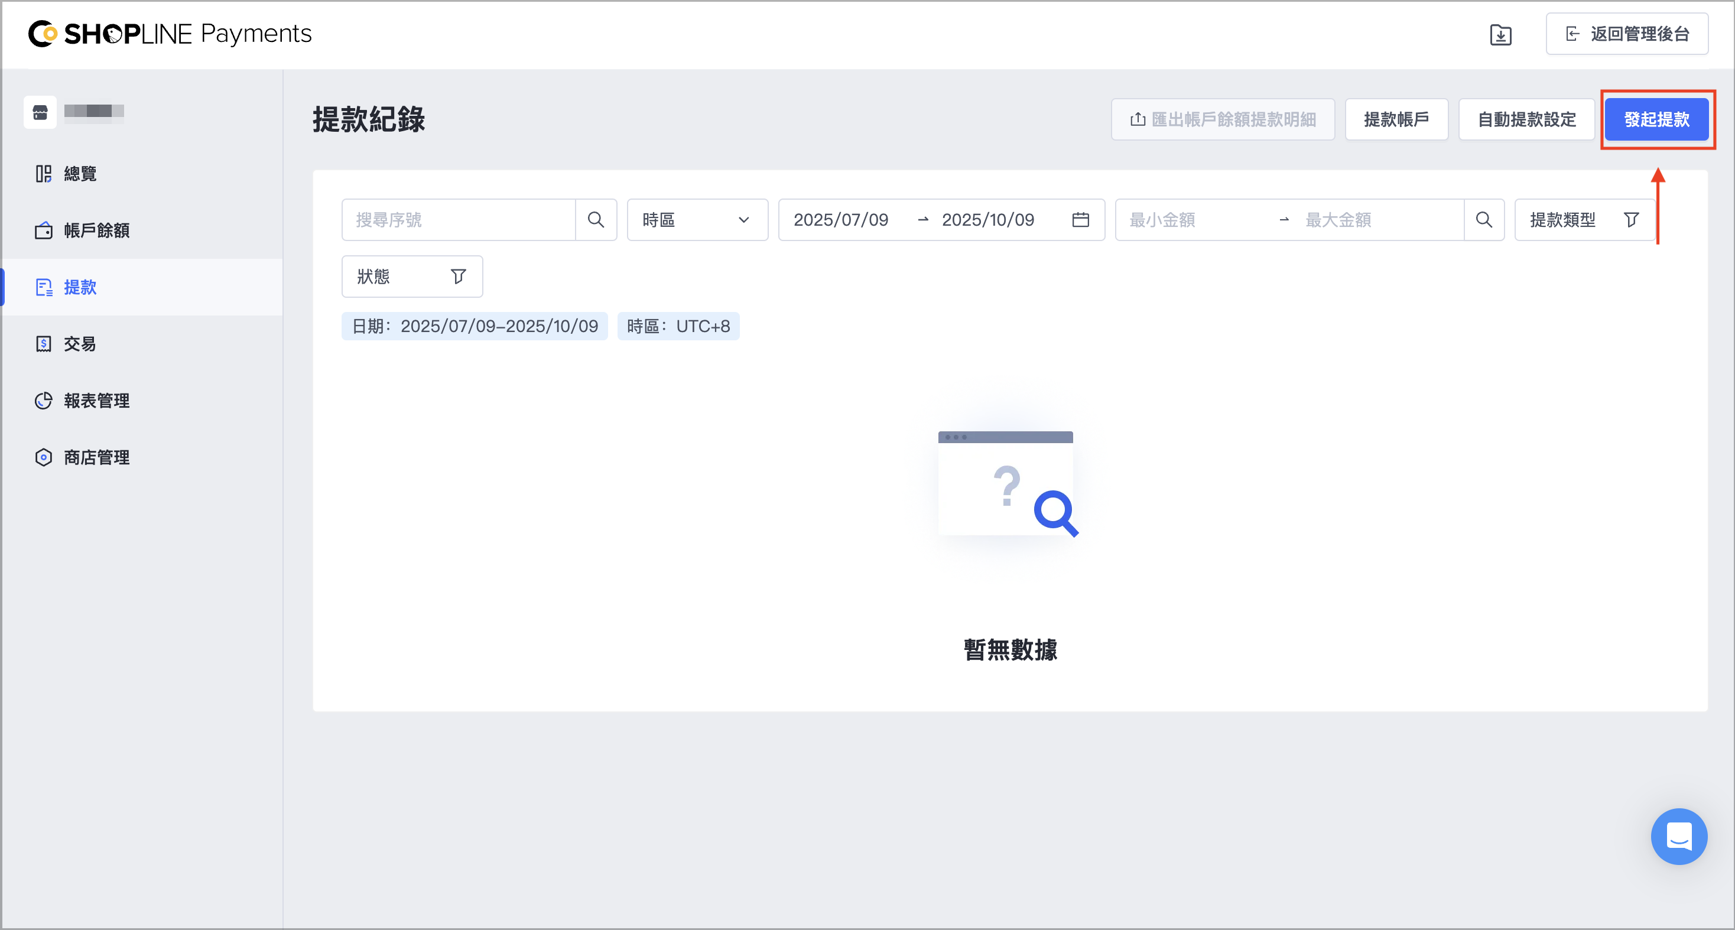1735x930 pixels.
Task: Click the 總覽 dashboard icon
Action: click(44, 174)
